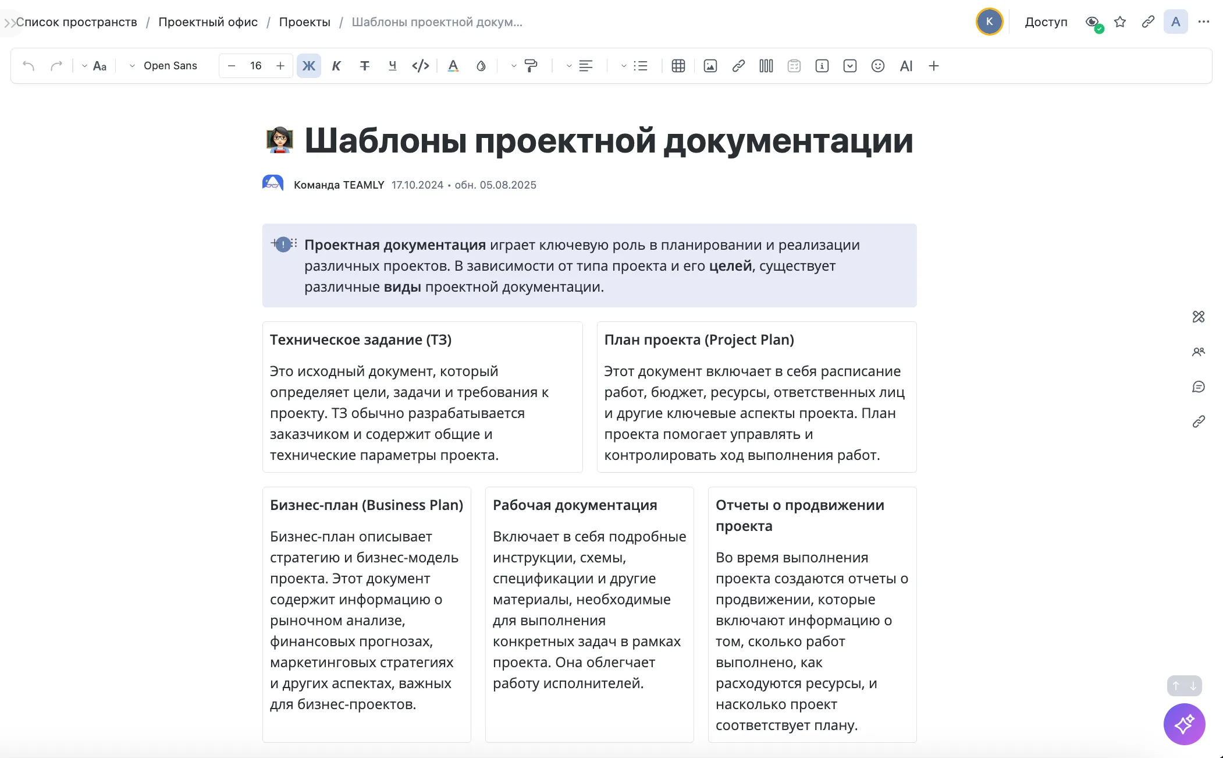The height and width of the screenshot is (758, 1223).
Task: Click the Техническое задание (ТЗ) card heading
Action: (361, 340)
